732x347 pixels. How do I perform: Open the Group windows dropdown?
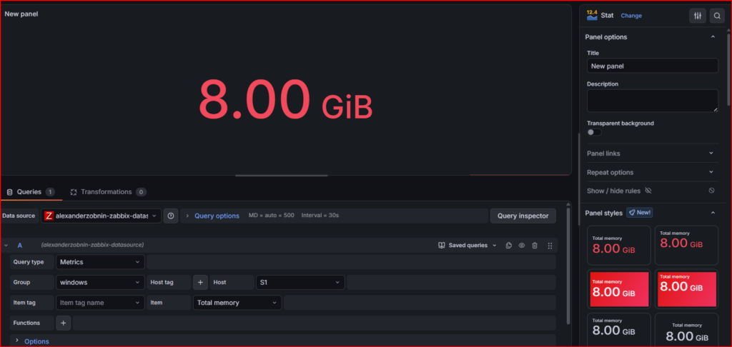click(100, 282)
